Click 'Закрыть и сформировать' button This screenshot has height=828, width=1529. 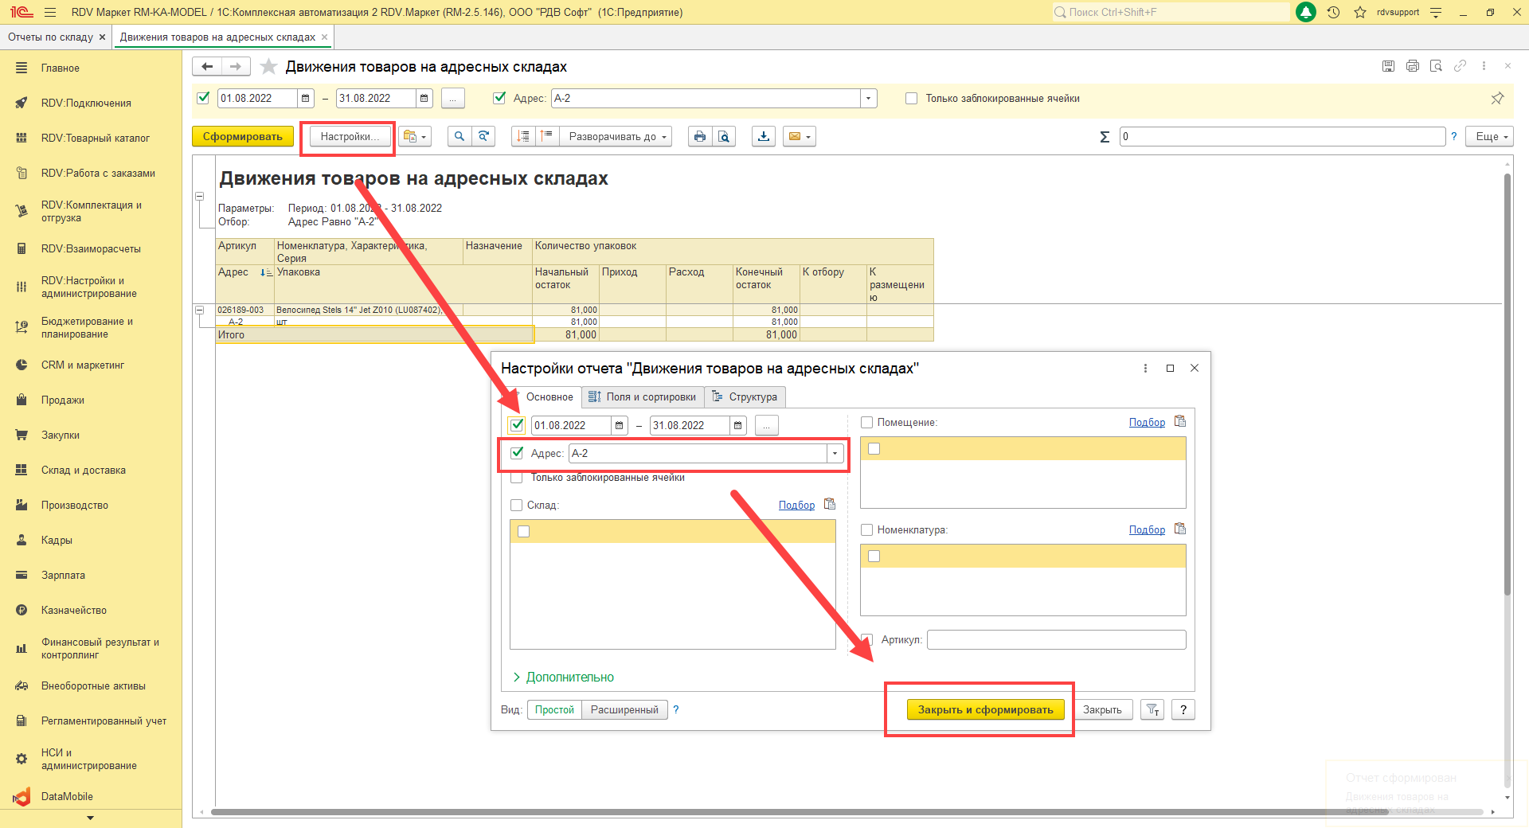pyautogui.click(x=985, y=709)
